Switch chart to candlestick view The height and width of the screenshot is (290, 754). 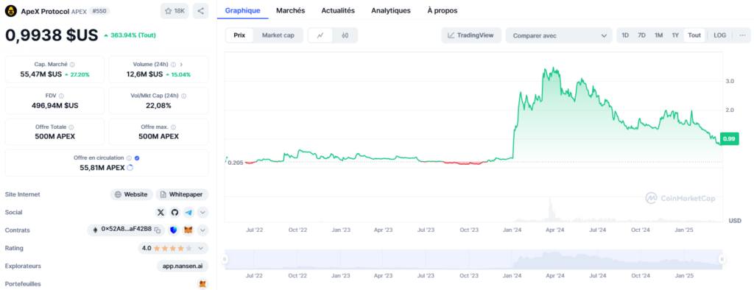345,35
